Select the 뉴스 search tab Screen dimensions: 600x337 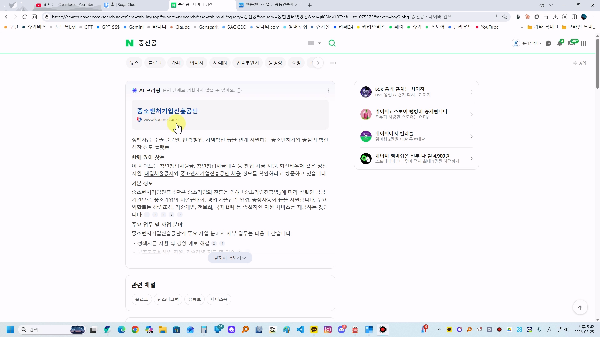(134, 63)
